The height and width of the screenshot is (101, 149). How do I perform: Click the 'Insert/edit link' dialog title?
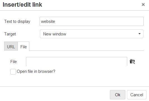[x=22, y=4]
